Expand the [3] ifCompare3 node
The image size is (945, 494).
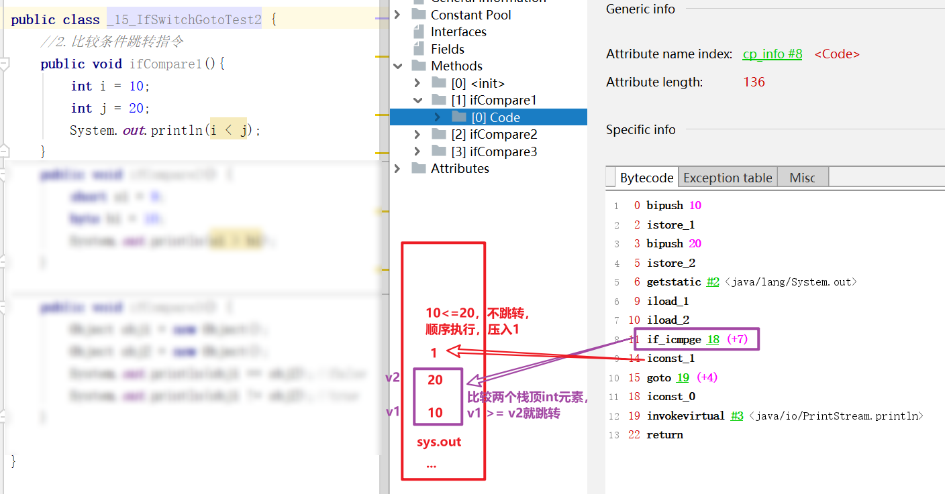point(417,151)
